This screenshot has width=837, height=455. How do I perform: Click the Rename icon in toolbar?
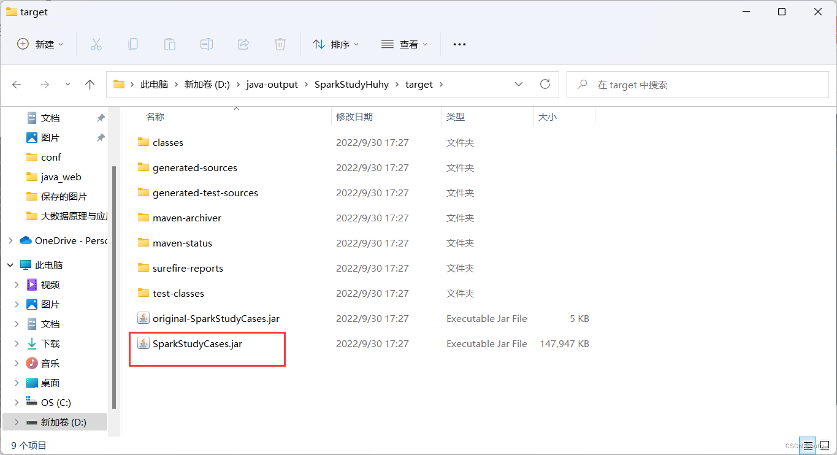tap(207, 44)
